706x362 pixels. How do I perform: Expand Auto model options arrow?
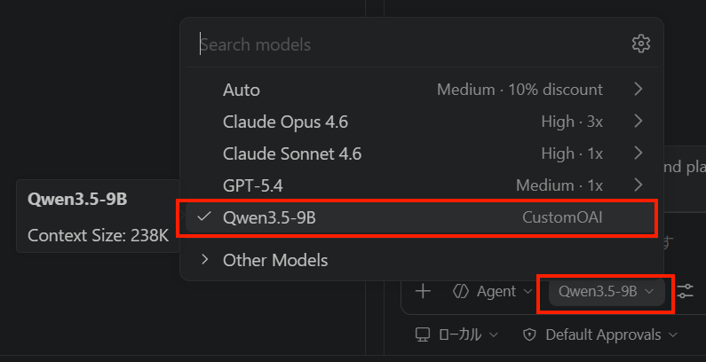tap(638, 89)
